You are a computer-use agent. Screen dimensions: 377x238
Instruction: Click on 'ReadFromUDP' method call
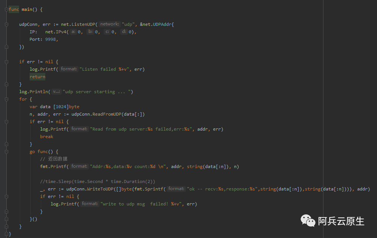[107, 114]
